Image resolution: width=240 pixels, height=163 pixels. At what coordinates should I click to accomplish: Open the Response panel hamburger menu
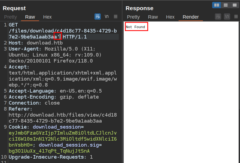(x=236, y=17)
